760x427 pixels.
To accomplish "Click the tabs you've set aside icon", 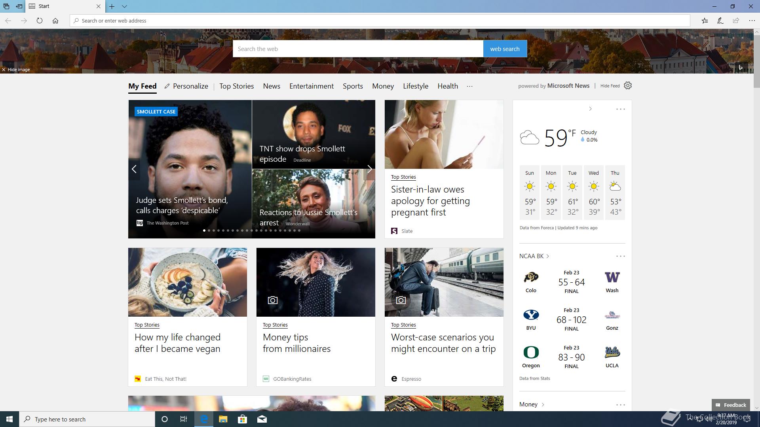I will click(6, 6).
